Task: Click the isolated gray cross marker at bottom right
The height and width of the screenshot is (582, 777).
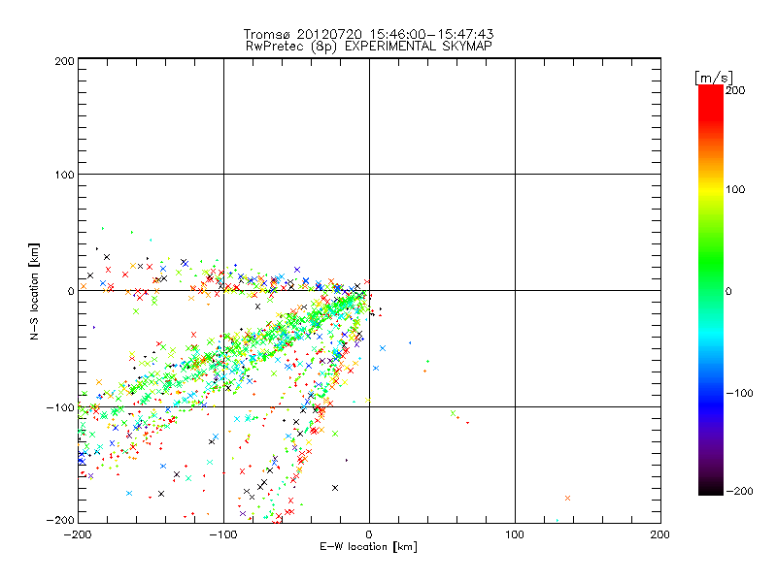Action: coord(567,498)
